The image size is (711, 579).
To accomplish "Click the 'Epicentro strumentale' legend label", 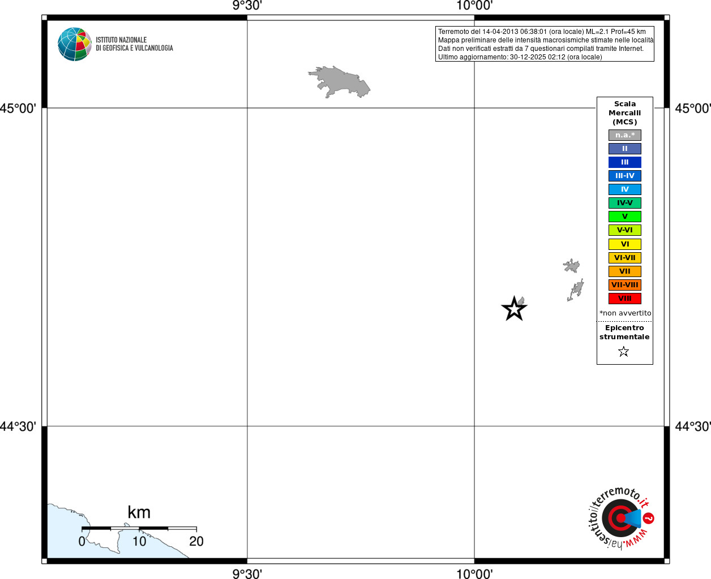I will [x=624, y=332].
